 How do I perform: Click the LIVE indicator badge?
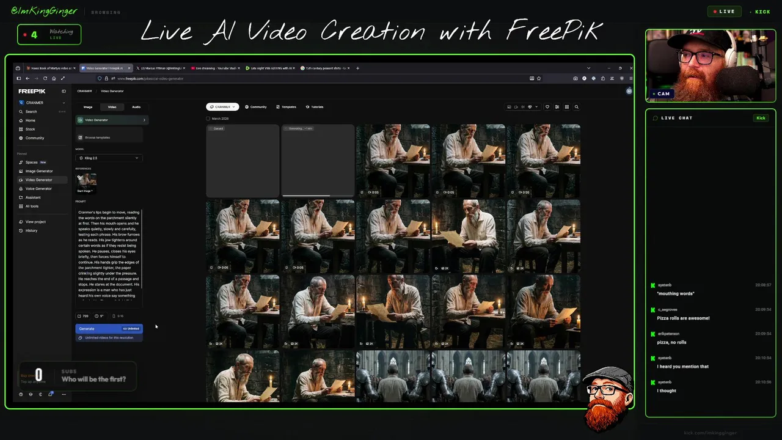click(724, 12)
